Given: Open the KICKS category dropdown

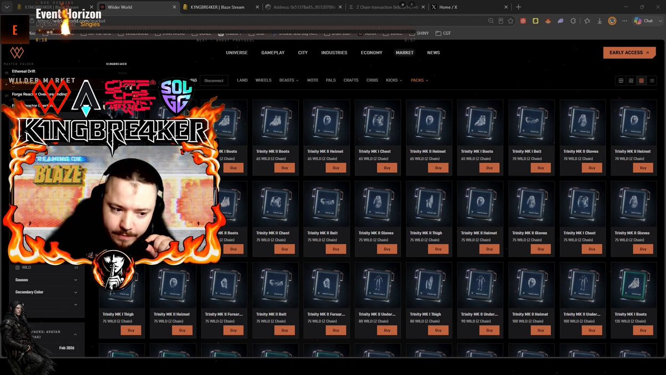Looking at the screenshot, I should point(394,80).
